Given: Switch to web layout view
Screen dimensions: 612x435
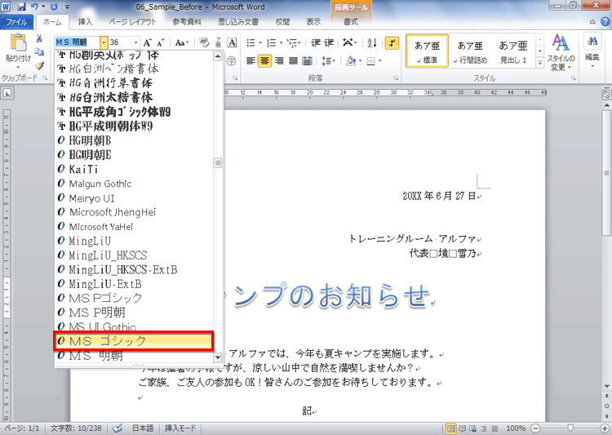Looking at the screenshot, I should (472, 428).
